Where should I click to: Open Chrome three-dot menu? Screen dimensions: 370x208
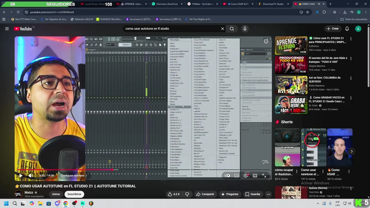pyautogui.click(x=366, y=12)
